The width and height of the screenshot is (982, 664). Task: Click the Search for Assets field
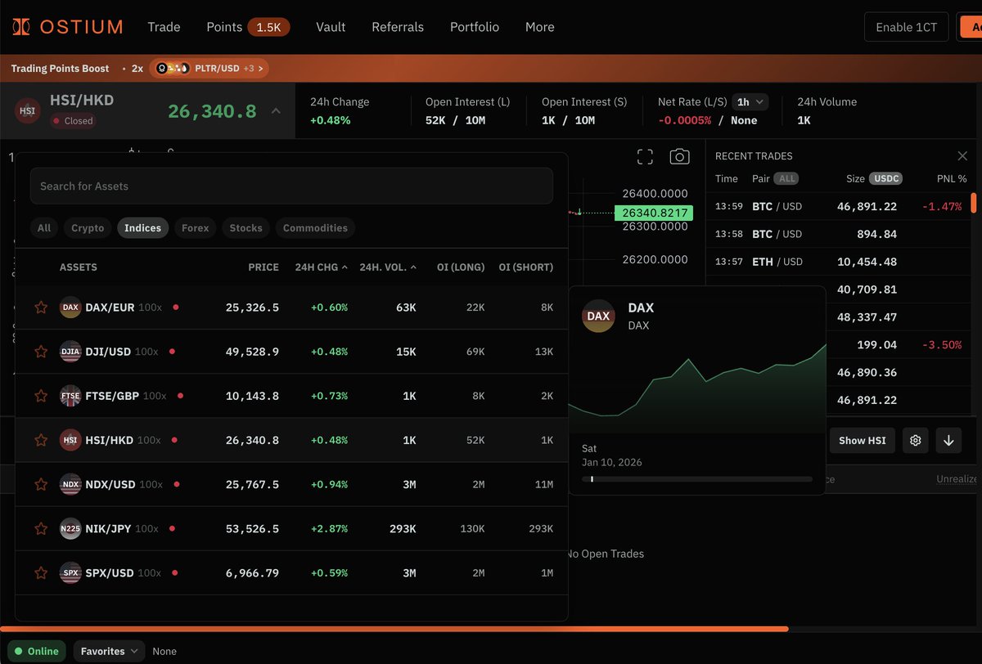coord(291,186)
